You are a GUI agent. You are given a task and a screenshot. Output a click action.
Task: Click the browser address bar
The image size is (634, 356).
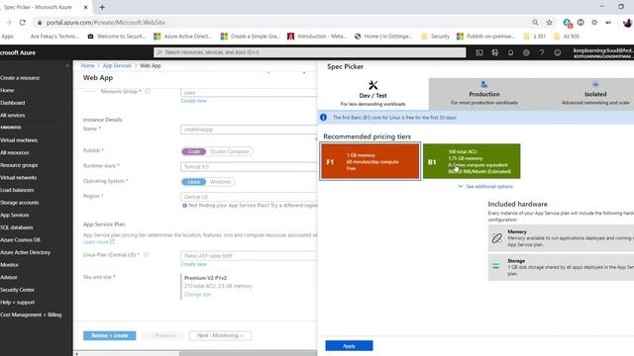pyautogui.click(x=283, y=23)
